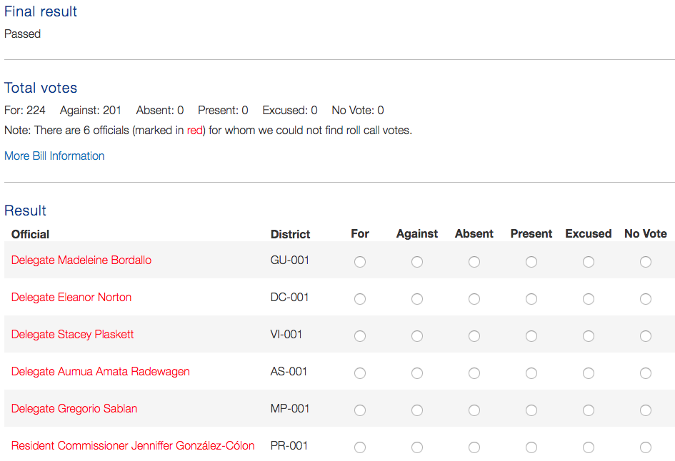Choose Excused for Stacey Plaskett
This screenshot has width=675, height=461.
pos(589,336)
